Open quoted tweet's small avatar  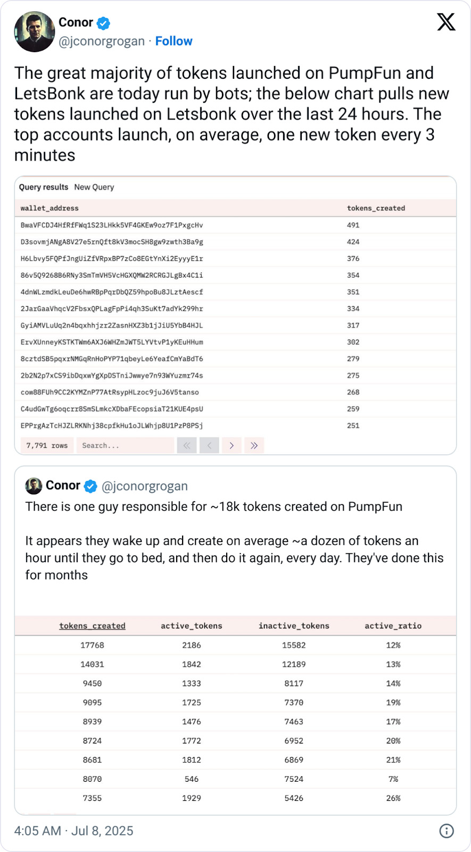[x=34, y=486]
